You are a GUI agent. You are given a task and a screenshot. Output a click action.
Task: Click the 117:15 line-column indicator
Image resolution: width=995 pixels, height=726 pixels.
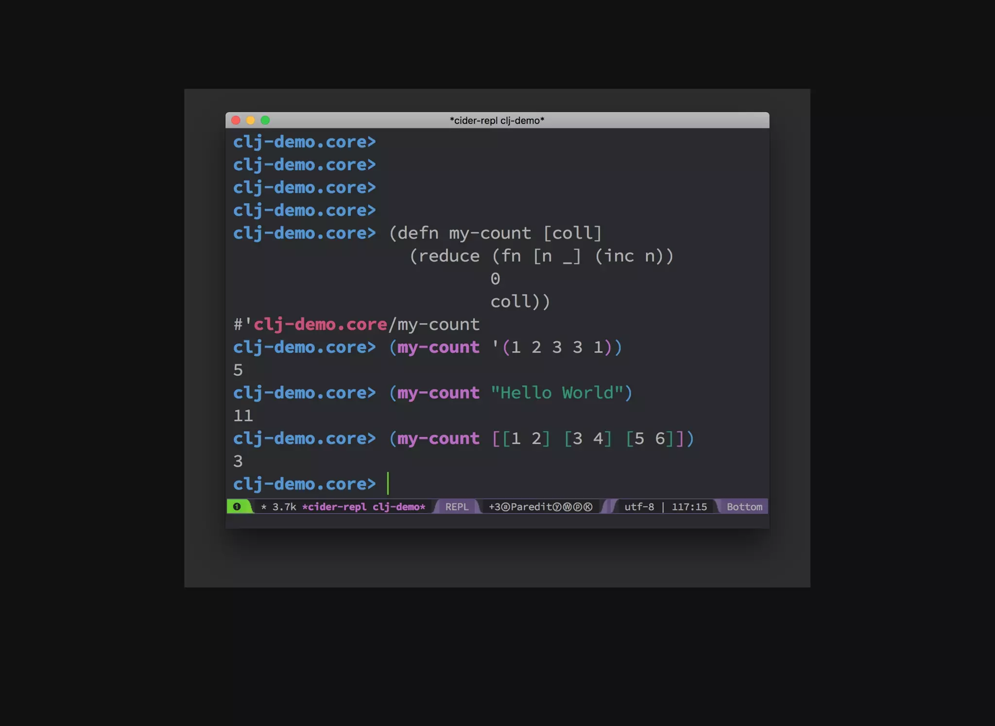[x=689, y=507]
